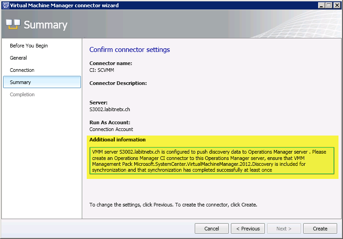The image size is (343, 239).
Task: Click the wizard icon in the title bar
Action: [x=5, y=5]
